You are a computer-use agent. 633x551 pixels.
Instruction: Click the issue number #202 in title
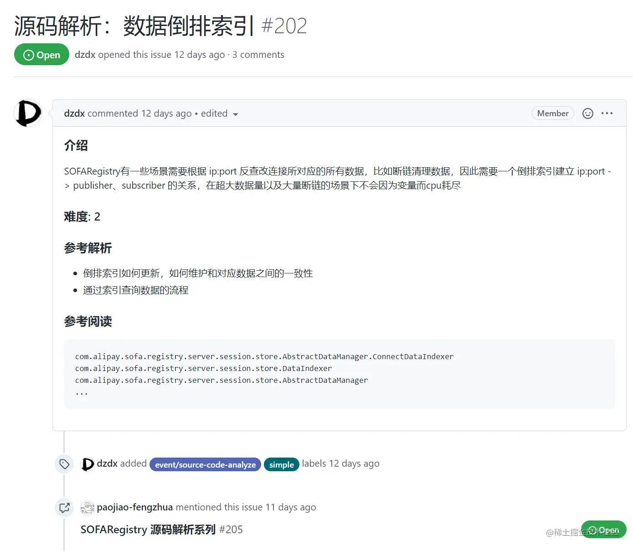tap(284, 26)
